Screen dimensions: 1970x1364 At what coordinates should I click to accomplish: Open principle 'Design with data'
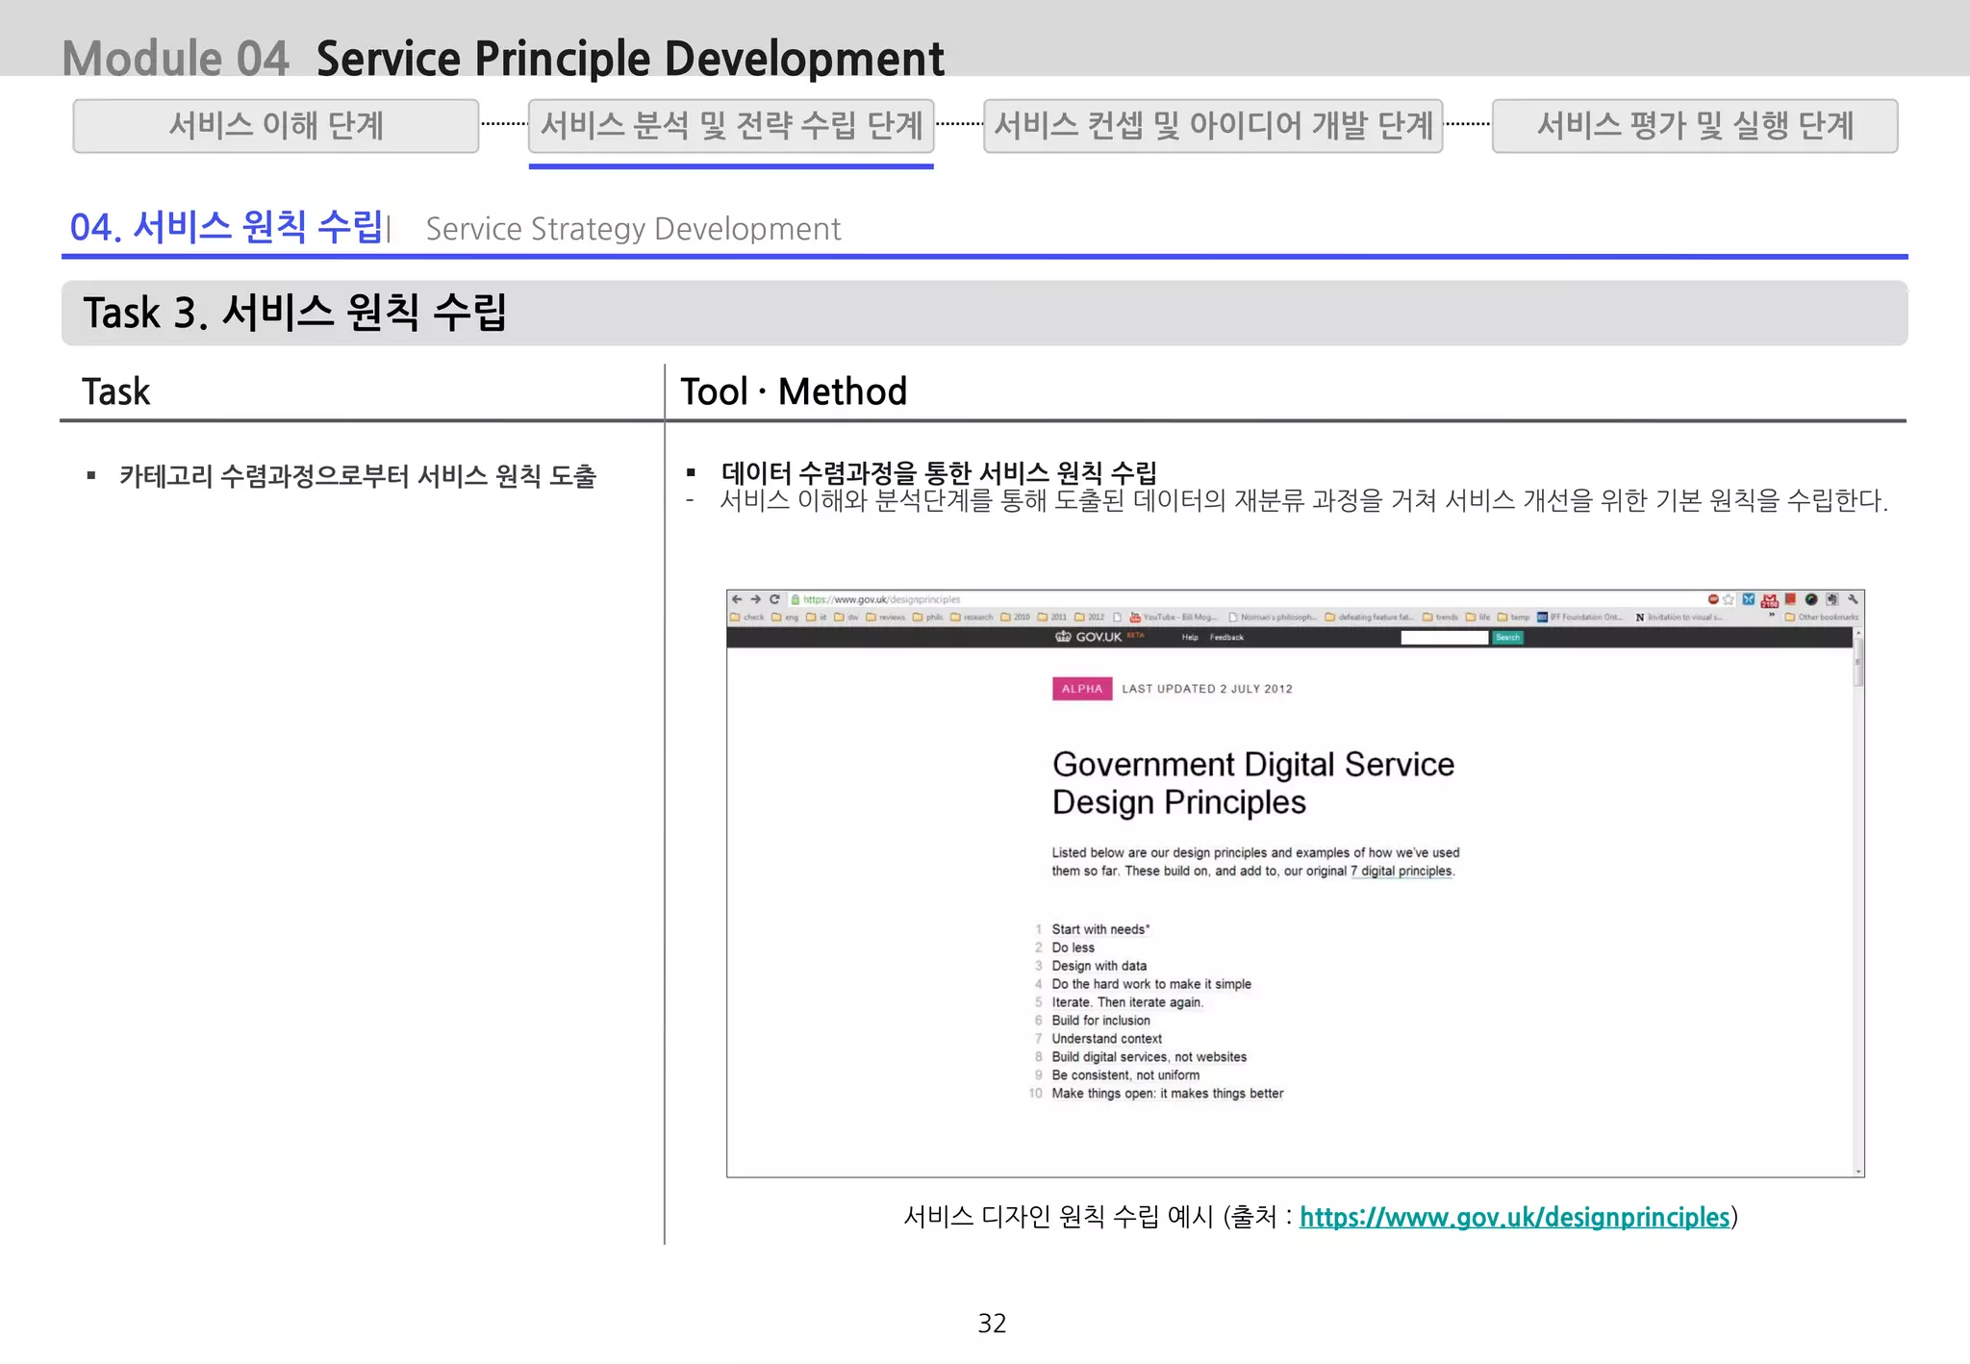(x=1099, y=966)
